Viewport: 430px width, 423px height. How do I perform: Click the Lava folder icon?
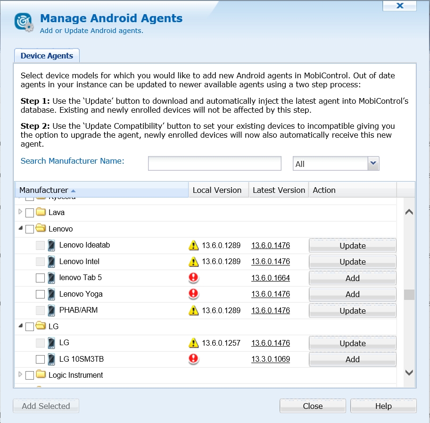41,212
